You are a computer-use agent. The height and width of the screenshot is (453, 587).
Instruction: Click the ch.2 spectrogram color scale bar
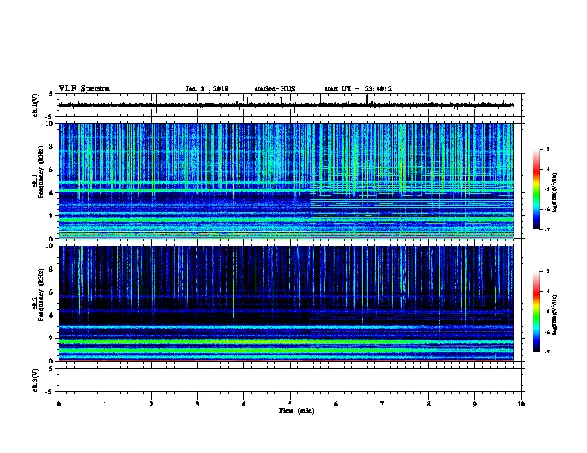click(x=537, y=312)
